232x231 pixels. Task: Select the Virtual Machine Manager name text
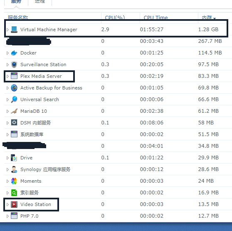(49, 30)
